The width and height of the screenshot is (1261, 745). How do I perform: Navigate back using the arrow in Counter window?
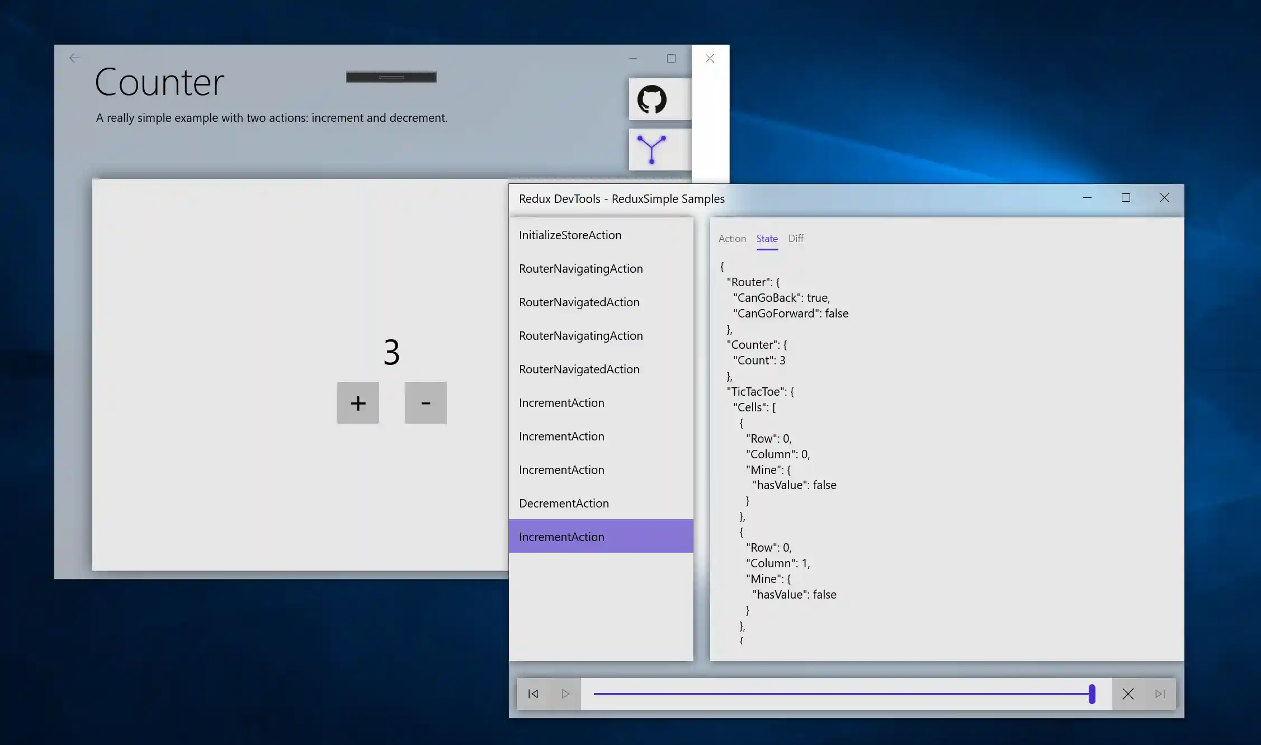(74, 58)
